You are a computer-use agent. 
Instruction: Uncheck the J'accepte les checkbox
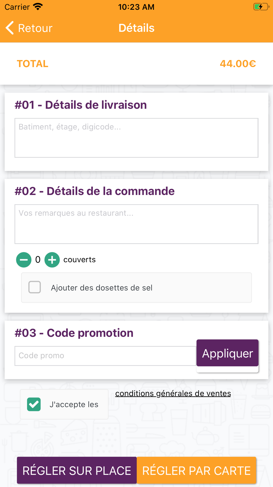[34, 404]
